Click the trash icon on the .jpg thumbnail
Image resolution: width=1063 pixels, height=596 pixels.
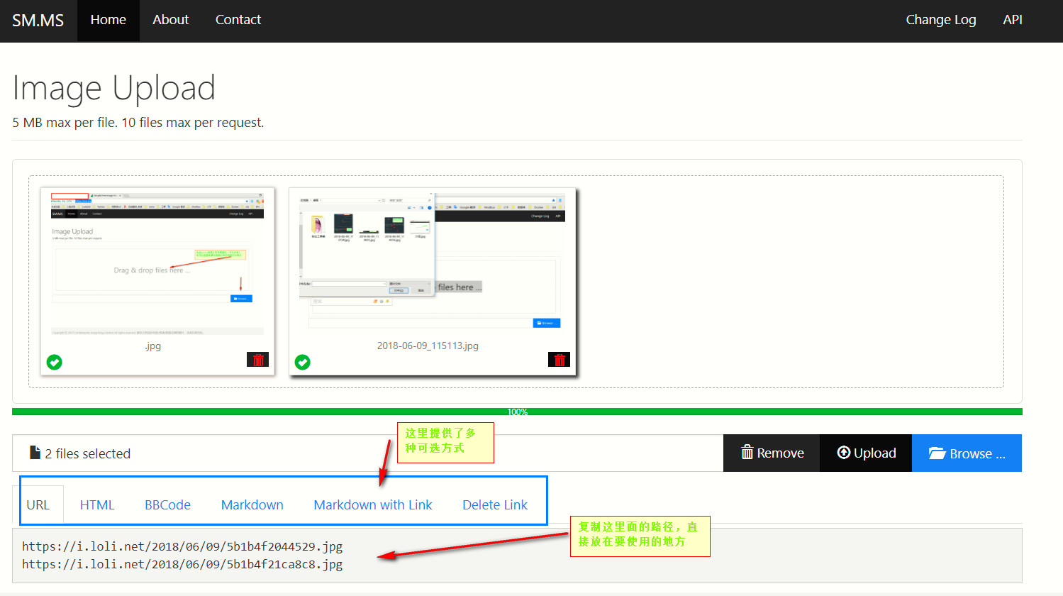[258, 360]
